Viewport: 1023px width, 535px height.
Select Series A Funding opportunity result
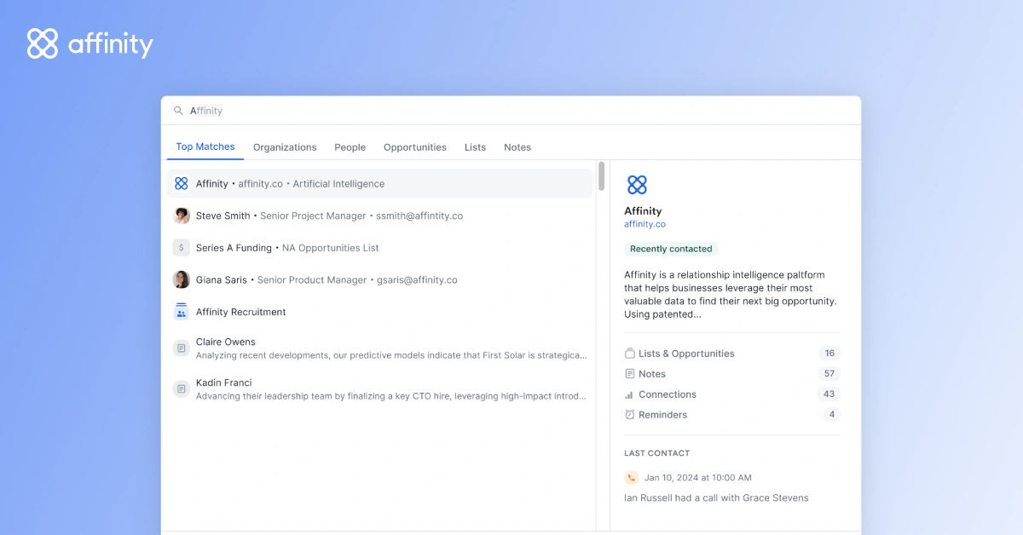[x=380, y=248]
